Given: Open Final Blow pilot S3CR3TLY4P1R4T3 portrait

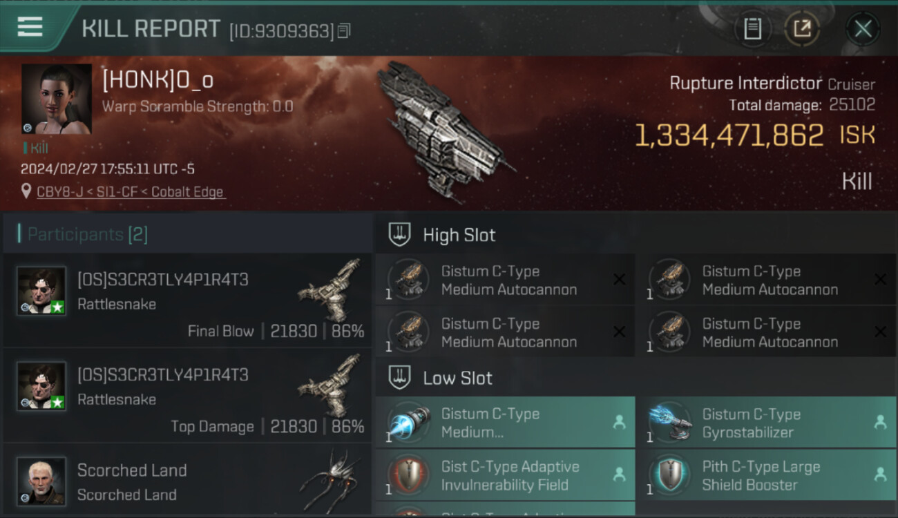Looking at the screenshot, I should click(41, 291).
